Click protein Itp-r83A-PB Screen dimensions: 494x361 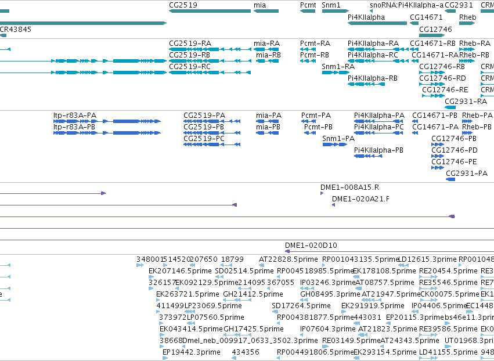(x=74, y=127)
